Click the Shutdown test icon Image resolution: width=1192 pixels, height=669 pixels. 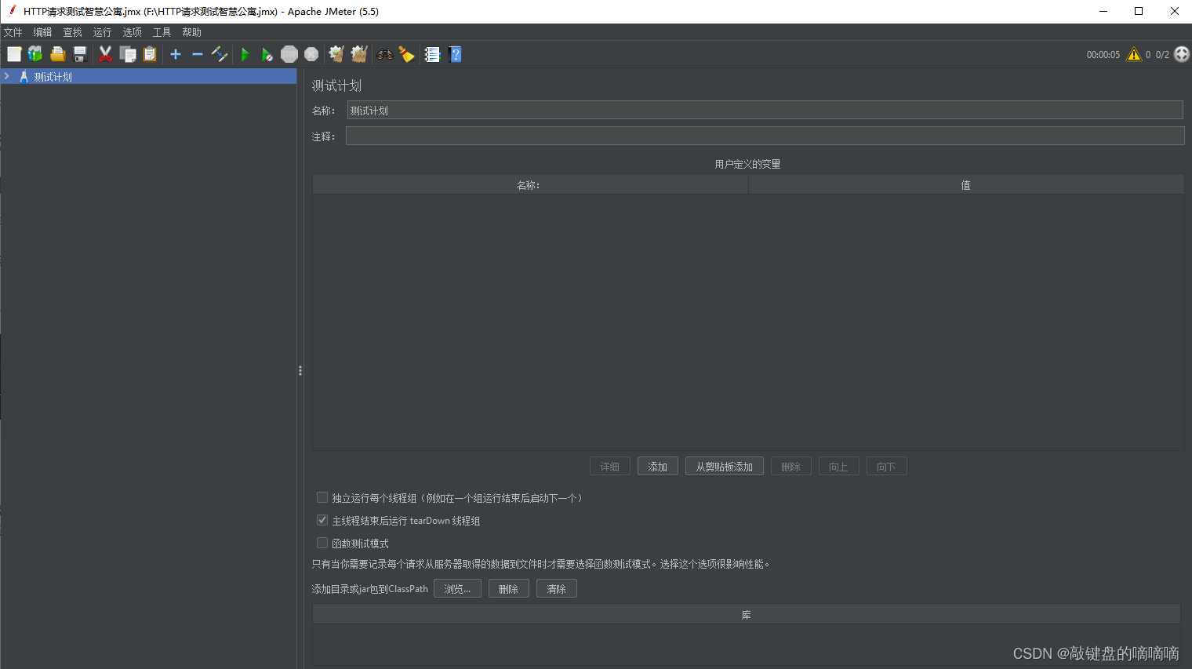point(311,54)
